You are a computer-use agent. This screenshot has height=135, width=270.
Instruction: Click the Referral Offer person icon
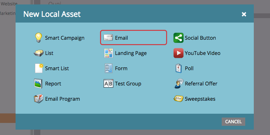(179, 84)
